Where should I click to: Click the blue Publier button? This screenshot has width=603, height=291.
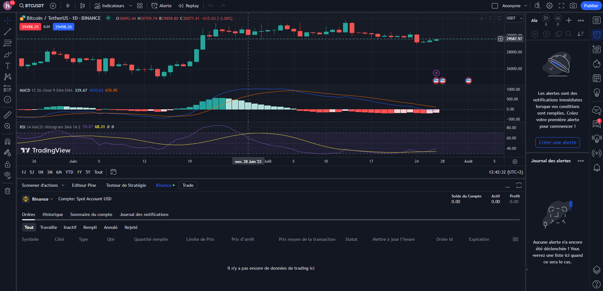tap(591, 5)
